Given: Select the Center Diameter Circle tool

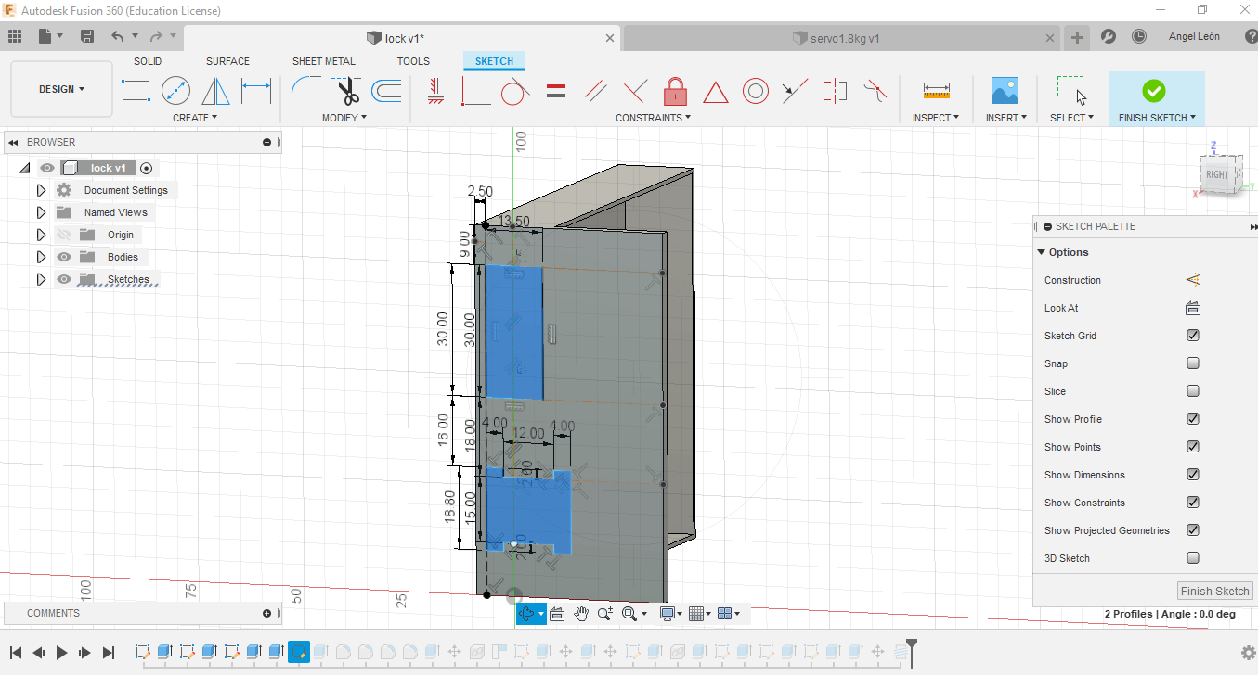Looking at the screenshot, I should click(x=175, y=91).
